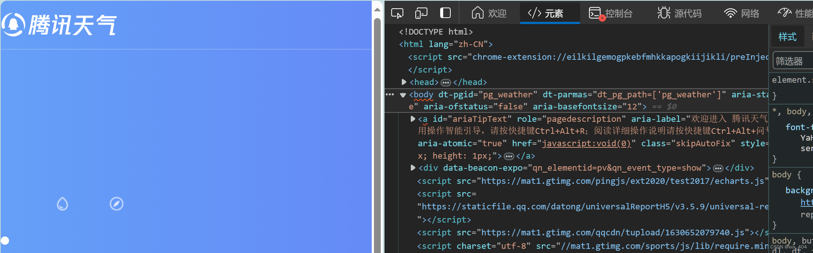The image size is (813, 253).
Task: Open the three-dot actions beside body row
Action: tap(390, 94)
